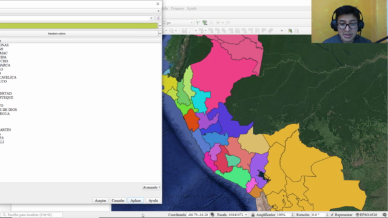The width and height of the screenshot is (388, 218).
Task: Toggle self-snapping icon after tracing dropdown
Action: (227, 23)
